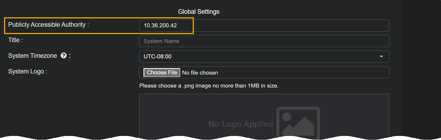Open the UTC-08:00 timezone combo box

tap(264, 56)
